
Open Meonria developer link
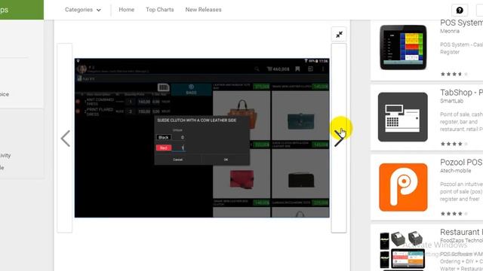(450, 31)
